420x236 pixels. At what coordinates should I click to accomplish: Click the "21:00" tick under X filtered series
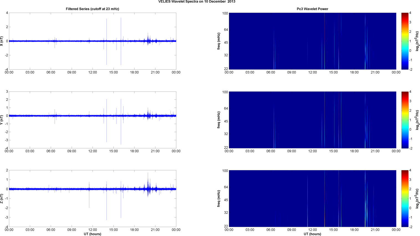pyautogui.click(x=155, y=72)
